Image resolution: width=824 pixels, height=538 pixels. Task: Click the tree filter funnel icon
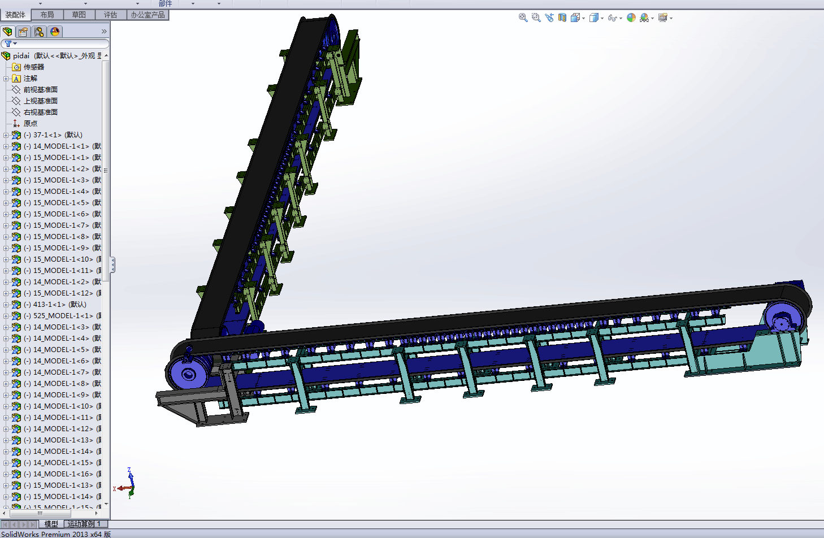coord(9,44)
